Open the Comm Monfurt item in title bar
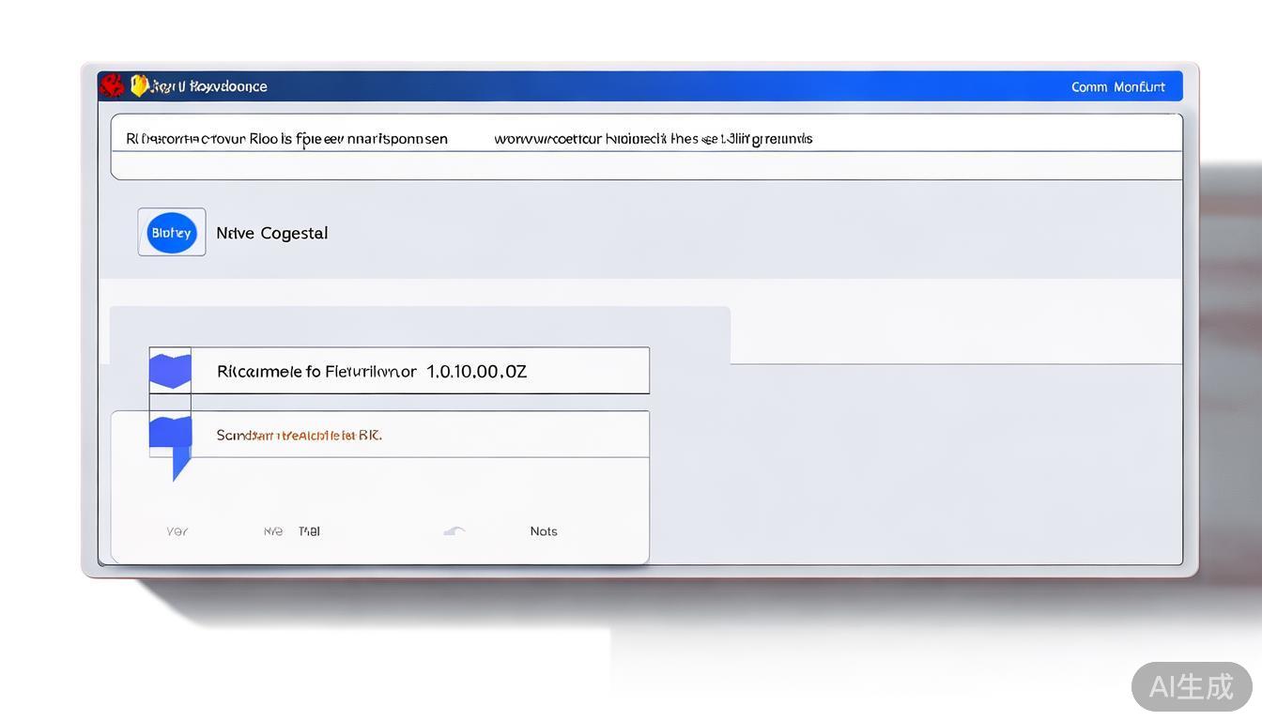Viewport: 1262px width, 721px height. coord(1117,86)
